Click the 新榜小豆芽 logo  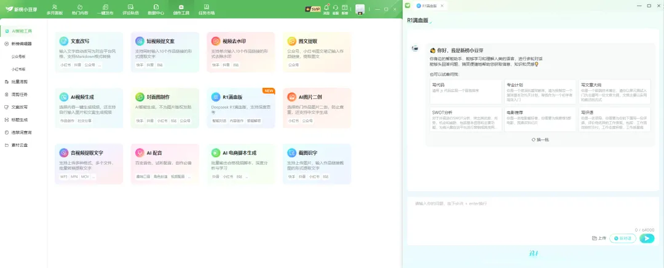pos(20,9)
